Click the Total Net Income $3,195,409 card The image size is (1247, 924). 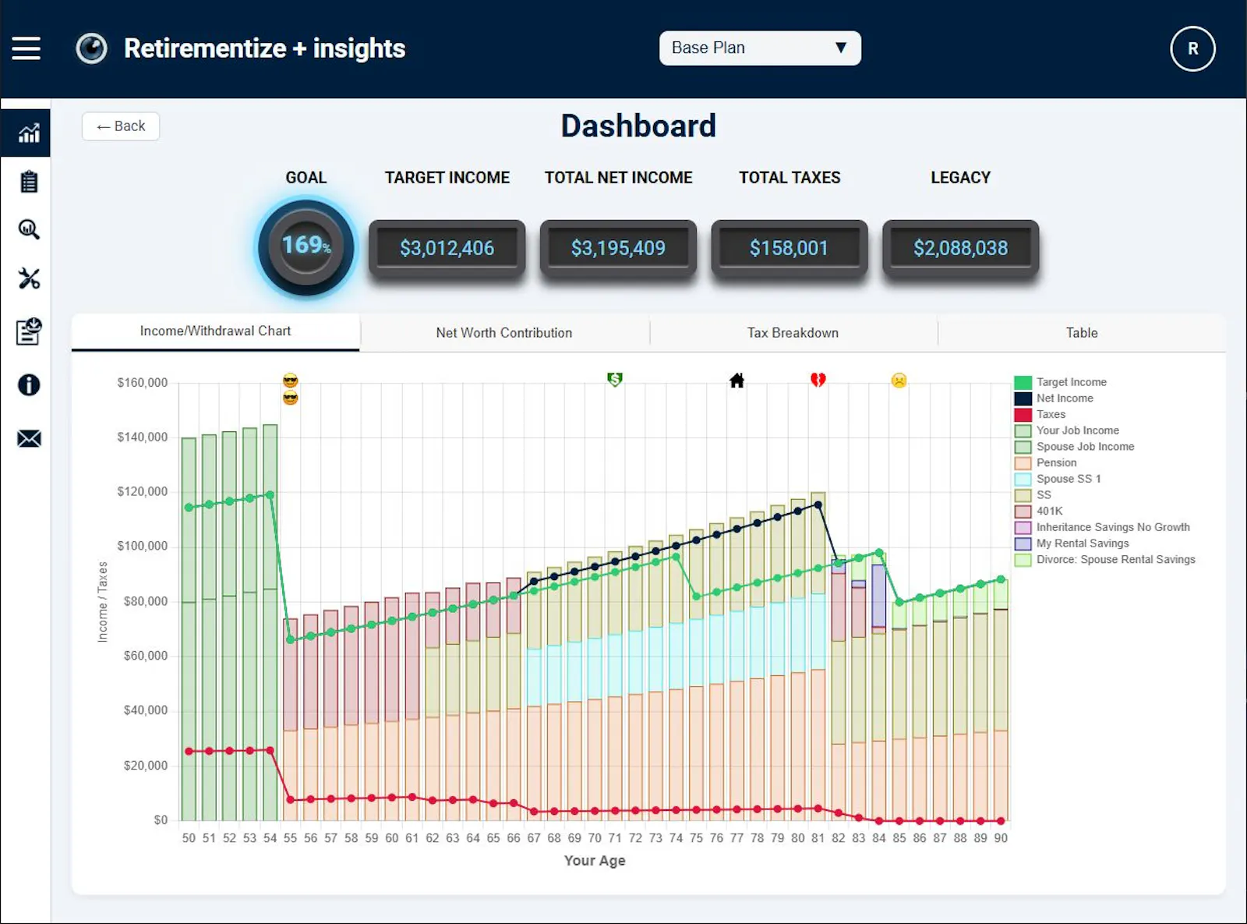(618, 248)
